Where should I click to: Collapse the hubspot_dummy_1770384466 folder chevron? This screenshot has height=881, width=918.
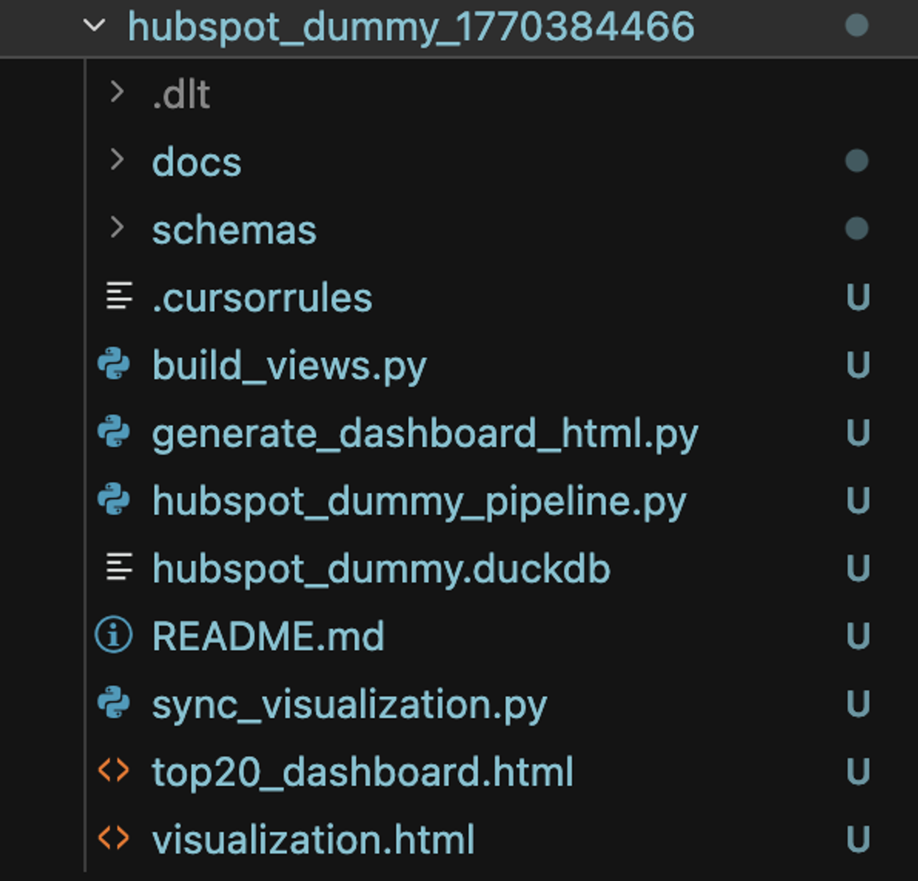(x=94, y=26)
